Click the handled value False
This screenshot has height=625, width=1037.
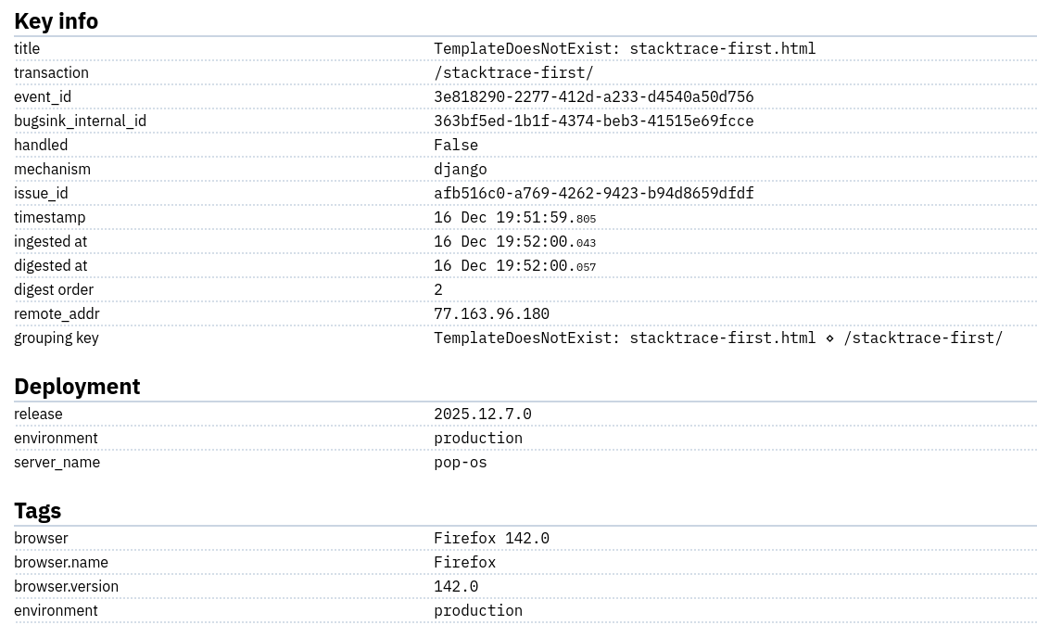[x=456, y=145]
